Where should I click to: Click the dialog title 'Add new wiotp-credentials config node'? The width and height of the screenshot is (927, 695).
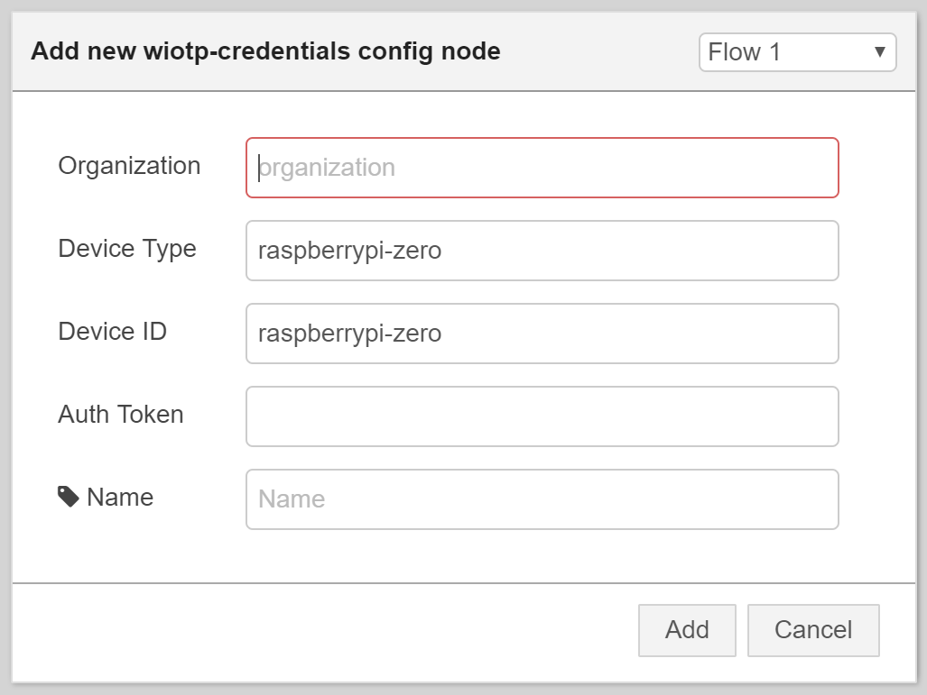265,51
